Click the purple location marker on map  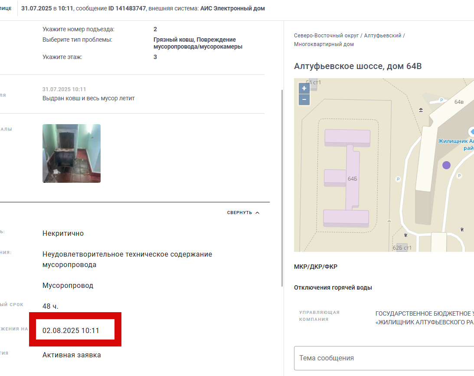[447, 165]
